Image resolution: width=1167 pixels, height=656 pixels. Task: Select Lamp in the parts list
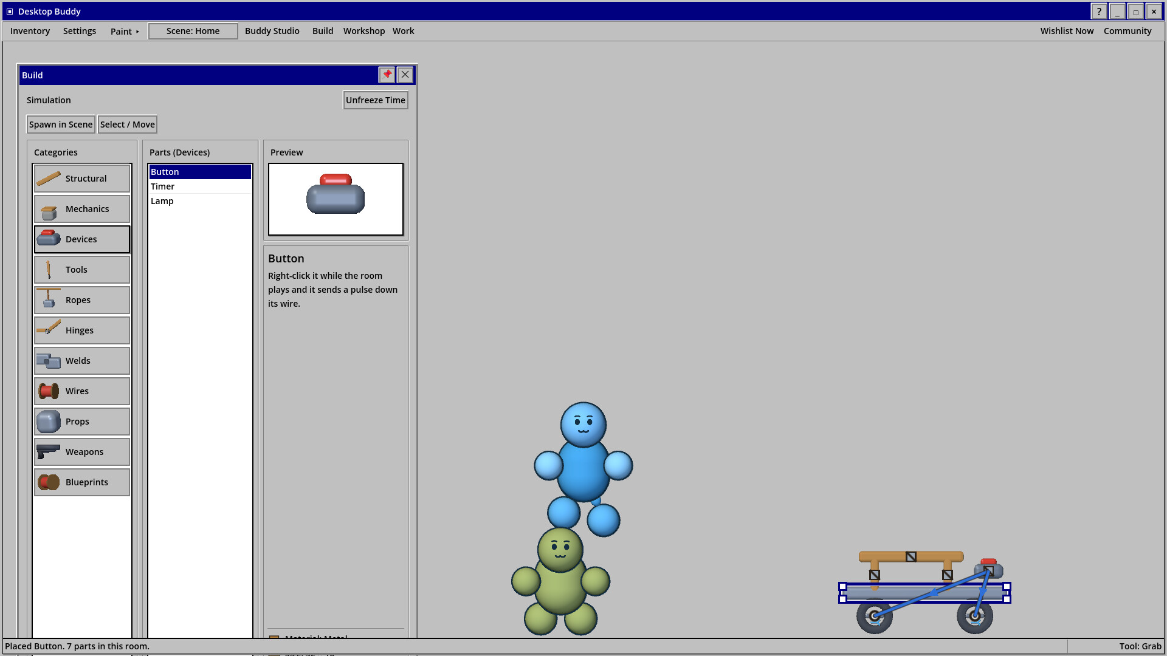click(x=200, y=201)
